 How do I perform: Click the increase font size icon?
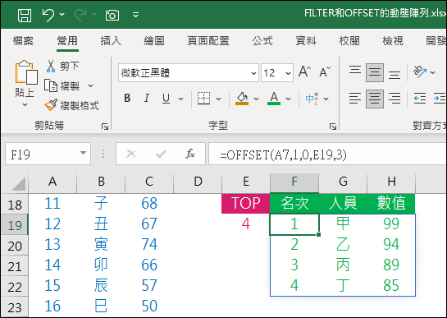(305, 71)
